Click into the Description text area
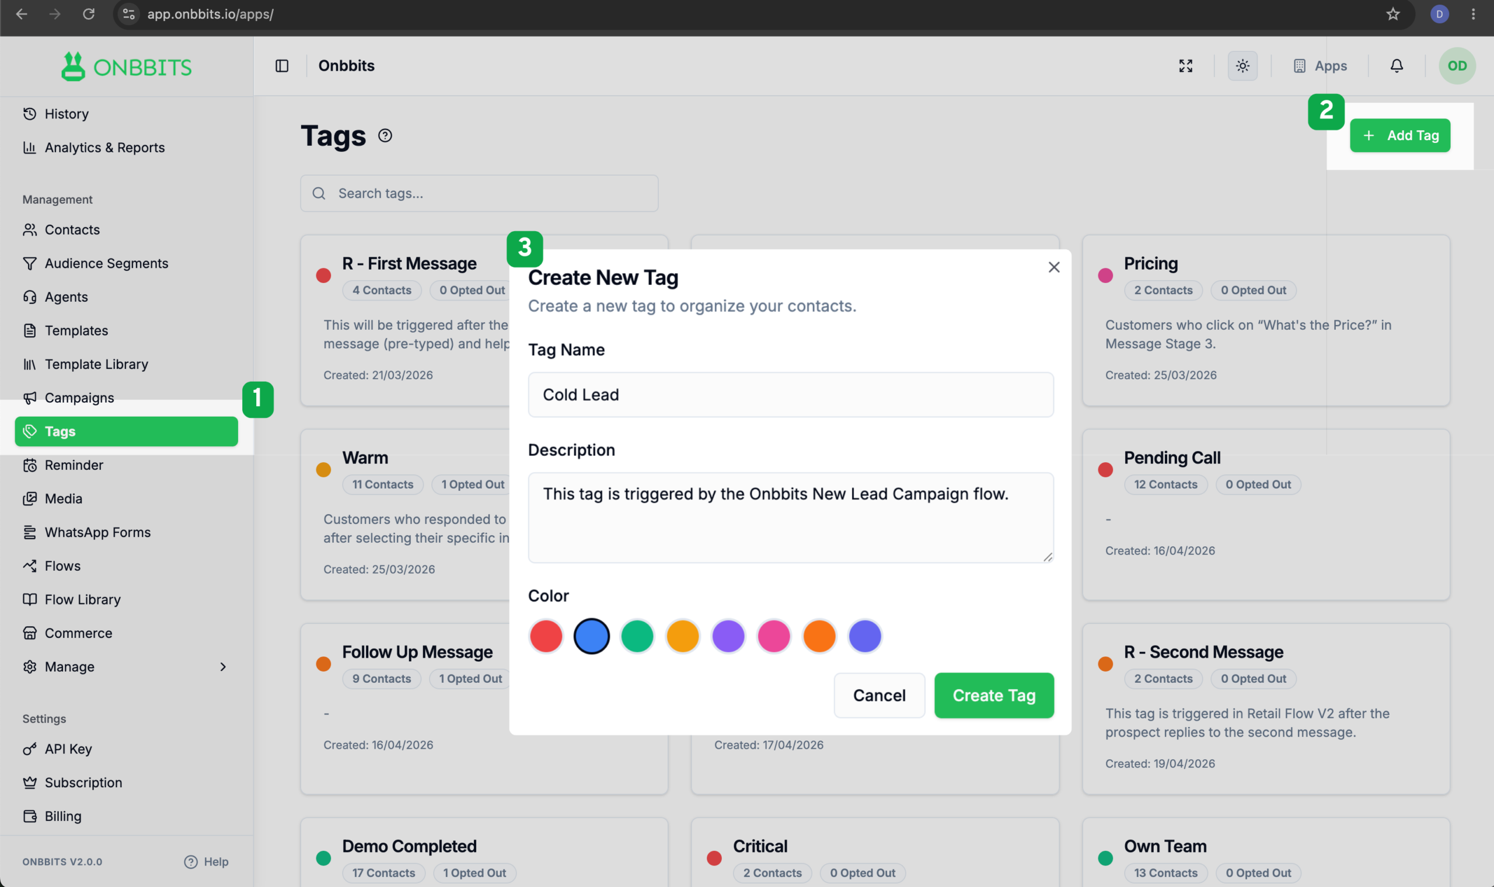The image size is (1494, 887). click(791, 518)
